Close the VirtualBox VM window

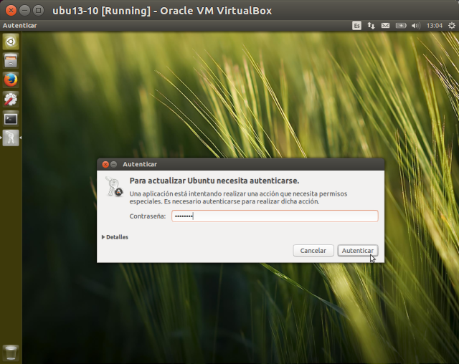point(11,11)
